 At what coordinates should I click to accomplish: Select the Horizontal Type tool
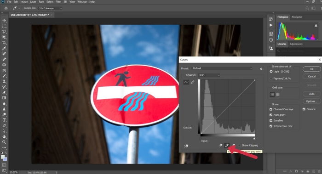(x=4, y=120)
